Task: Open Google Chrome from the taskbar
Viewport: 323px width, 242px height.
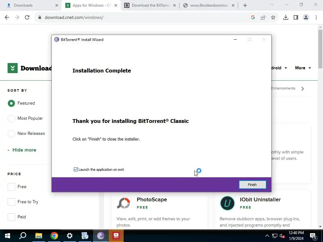Action: click(x=54, y=236)
